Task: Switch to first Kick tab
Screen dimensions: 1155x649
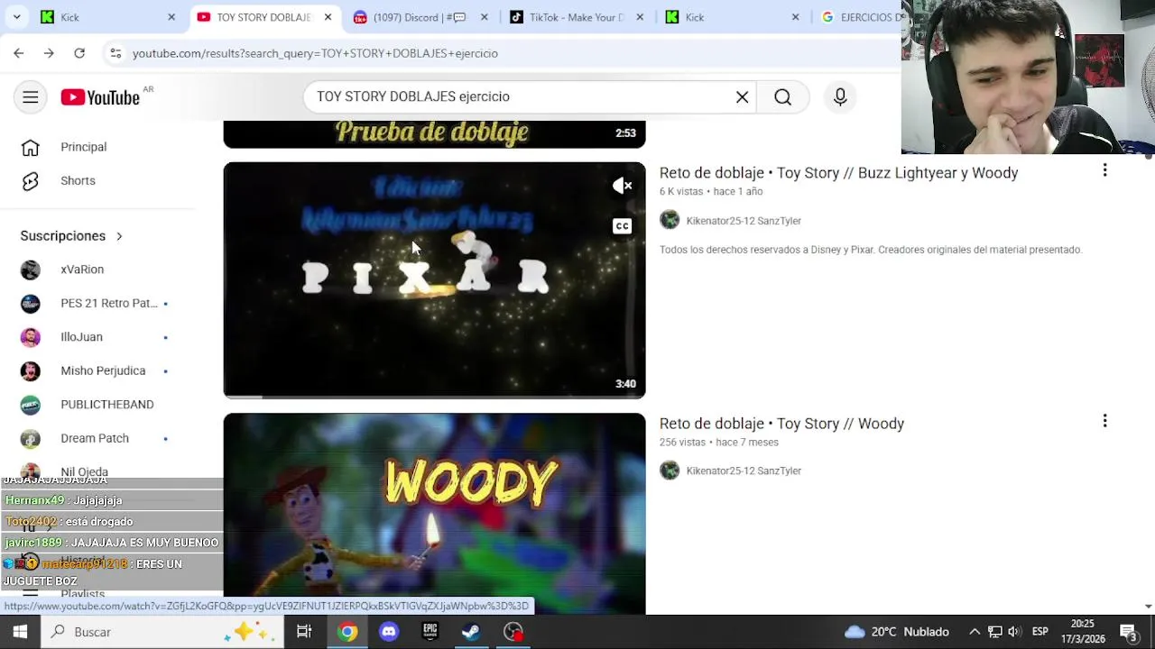Action: tap(108, 17)
